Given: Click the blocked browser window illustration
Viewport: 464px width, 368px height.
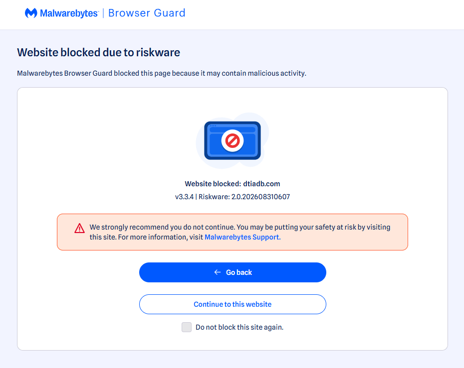Looking at the screenshot, I should [x=232, y=140].
